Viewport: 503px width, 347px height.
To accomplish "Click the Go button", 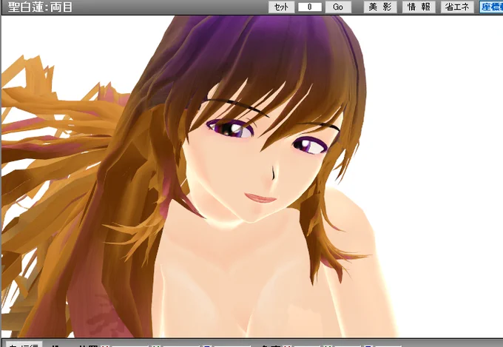I will [x=338, y=7].
